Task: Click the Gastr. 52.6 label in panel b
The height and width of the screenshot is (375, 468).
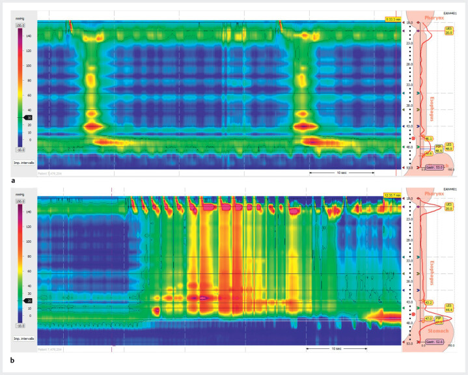Action: [x=434, y=342]
